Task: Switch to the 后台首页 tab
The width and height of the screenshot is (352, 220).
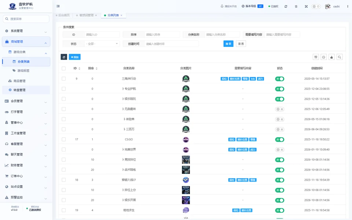Action: (x=63, y=15)
